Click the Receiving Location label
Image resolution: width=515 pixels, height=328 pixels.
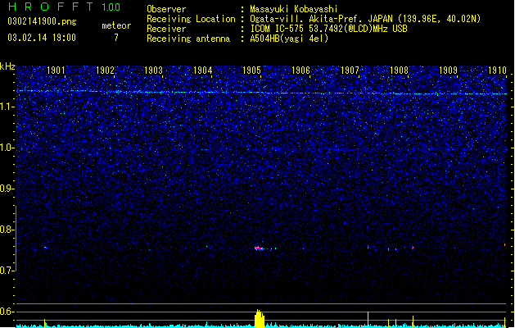pyautogui.click(x=191, y=19)
